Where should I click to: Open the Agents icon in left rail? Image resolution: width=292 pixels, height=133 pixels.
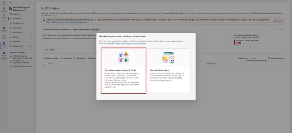pyautogui.click(x=4, y=16)
